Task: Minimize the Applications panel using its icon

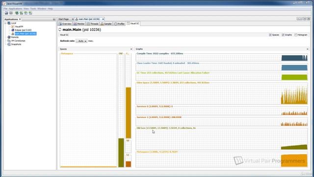Action: [x=54, y=19]
